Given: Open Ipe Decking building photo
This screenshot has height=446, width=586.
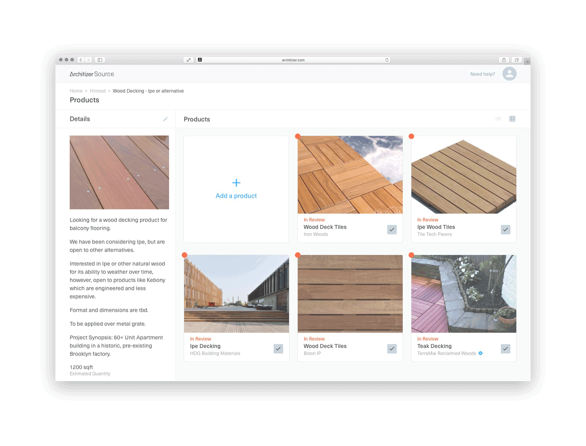Looking at the screenshot, I should click(x=236, y=294).
